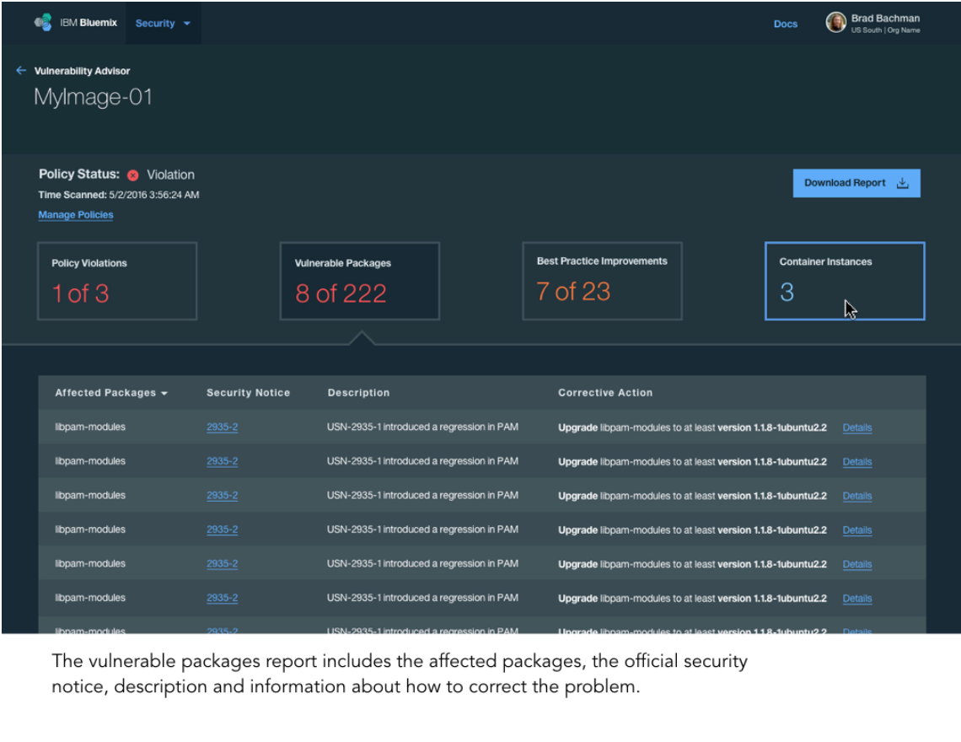Screen dimensions: 961x742
Task: Select the Container Instances card
Action: point(845,281)
